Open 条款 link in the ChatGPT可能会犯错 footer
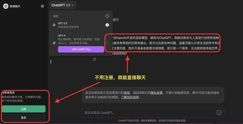This screenshot has width=243, height=124. 172,121
